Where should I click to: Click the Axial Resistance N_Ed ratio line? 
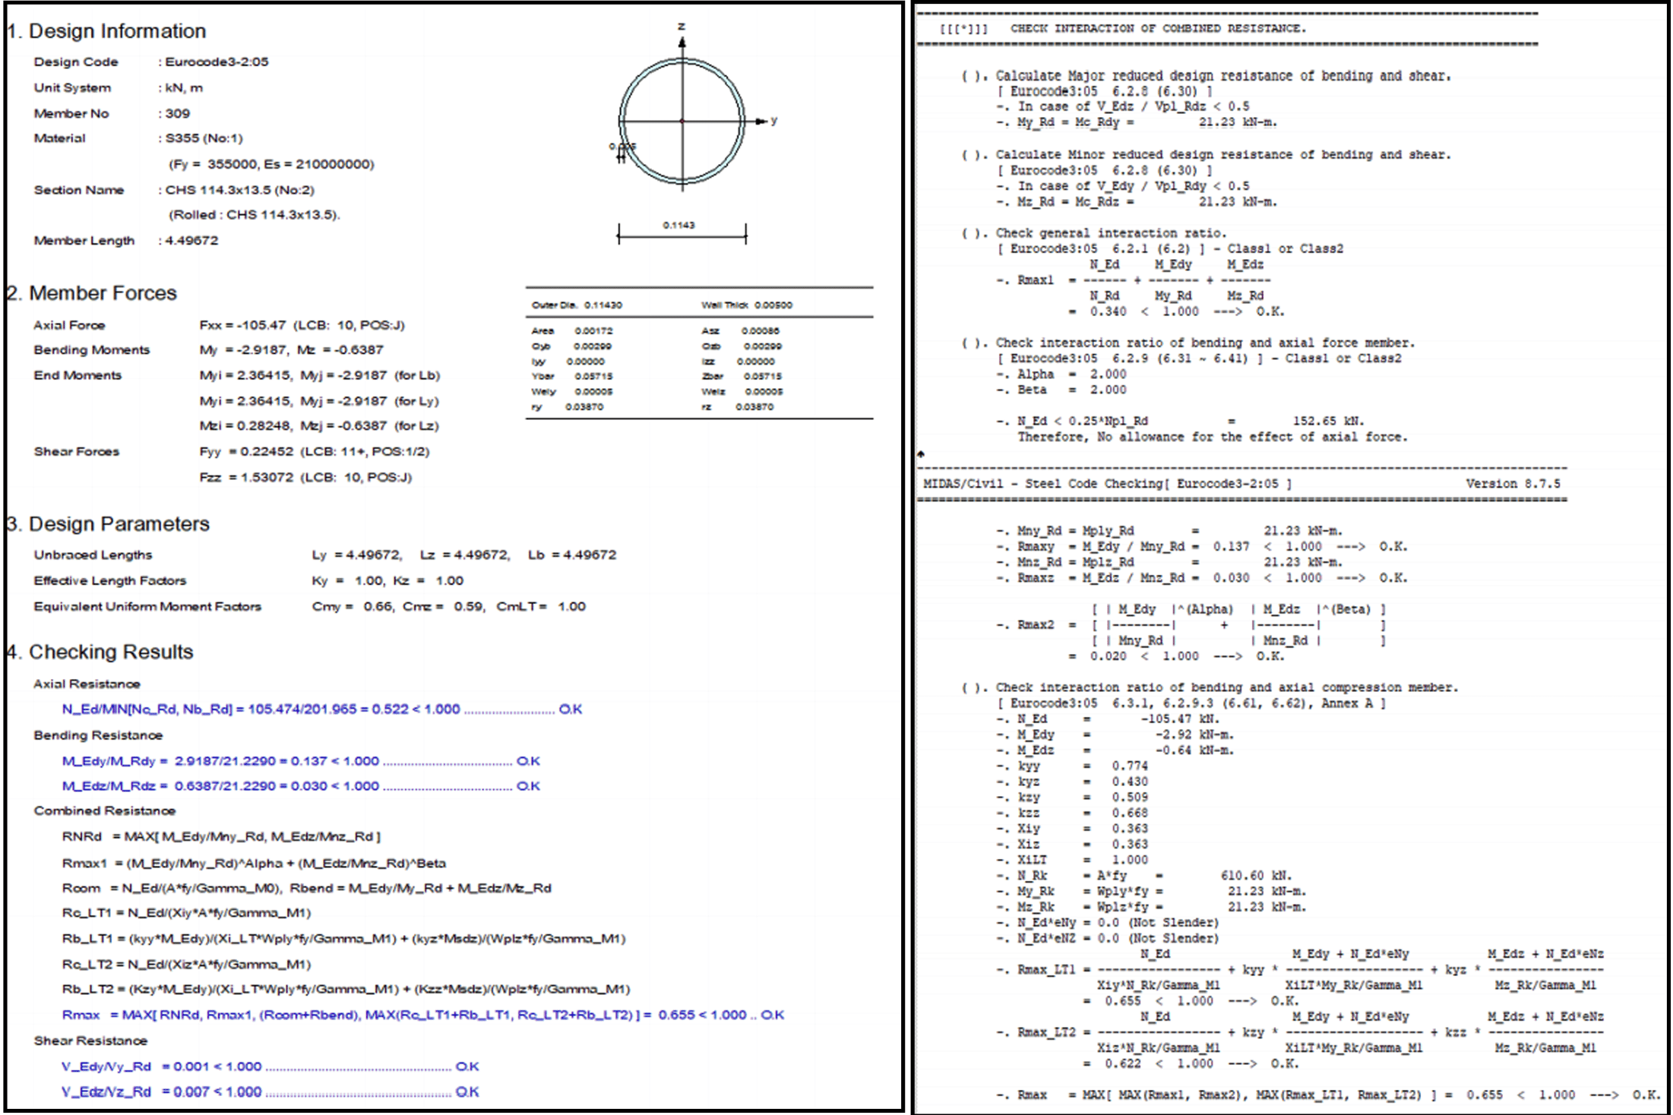pos(322,709)
